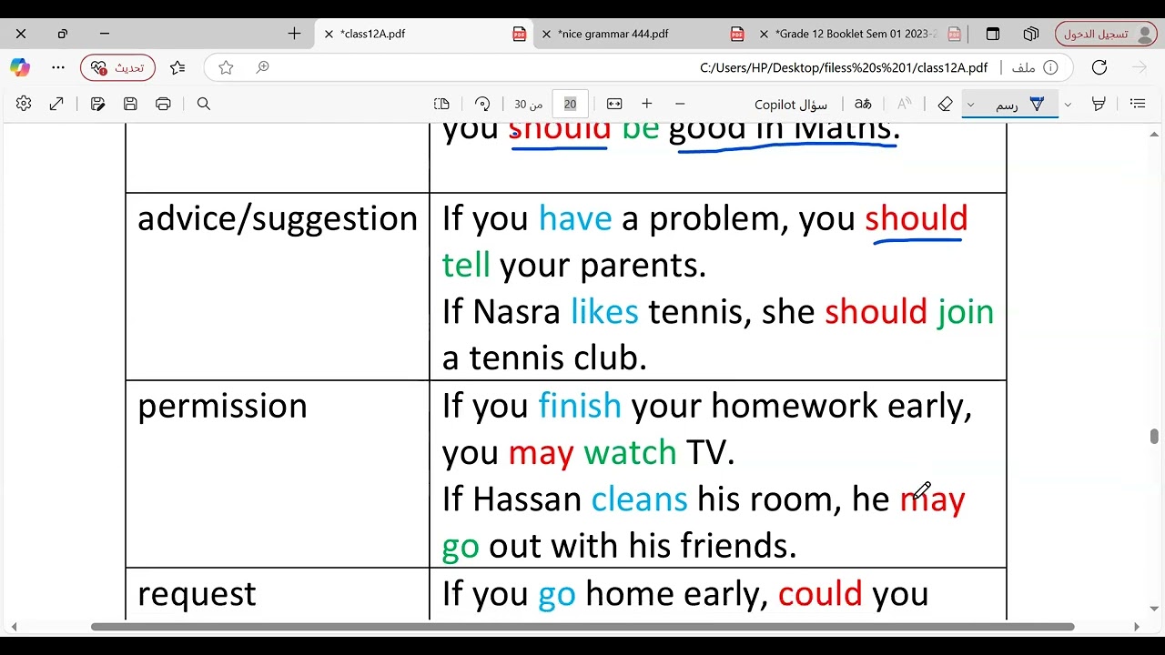Click the red word 'could'

(x=820, y=594)
